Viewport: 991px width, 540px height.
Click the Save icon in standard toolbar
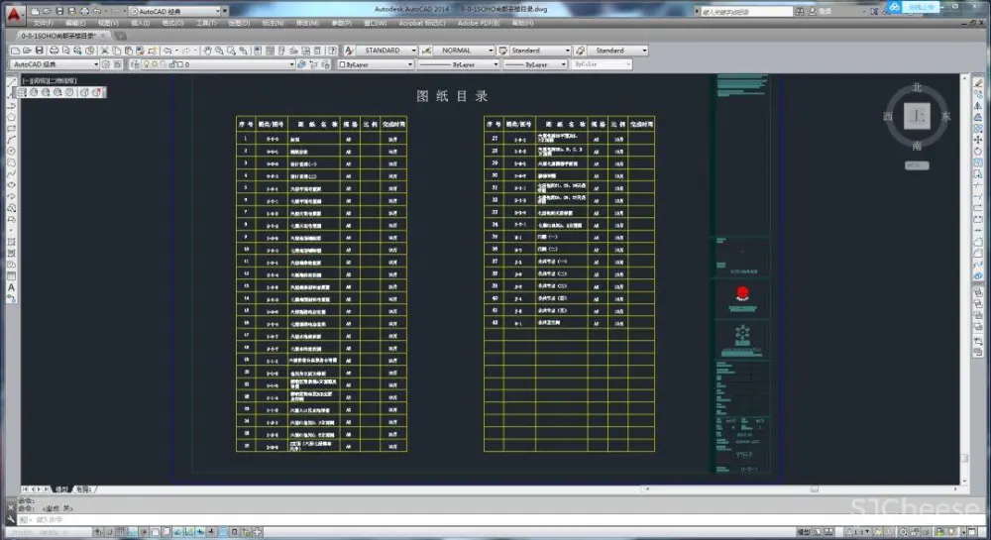[39, 51]
